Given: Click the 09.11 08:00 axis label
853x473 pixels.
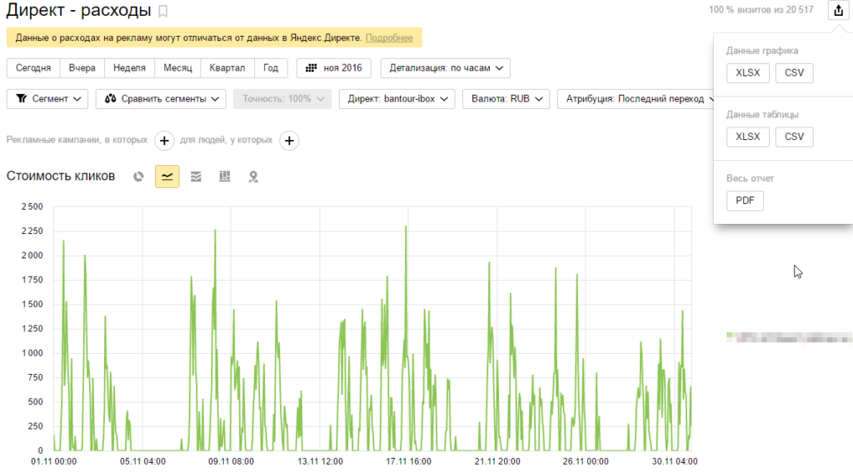Looking at the screenshot, I should (x=232, y=461).
